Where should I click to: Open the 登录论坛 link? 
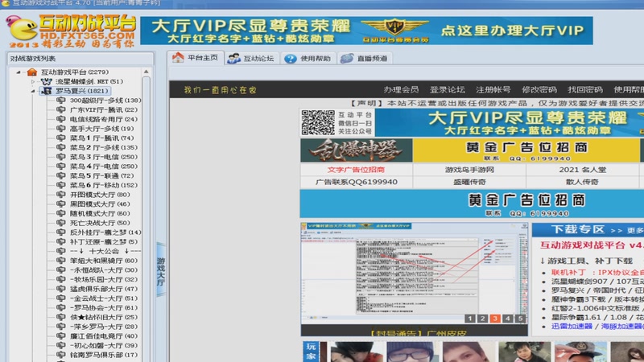(447, 89)
